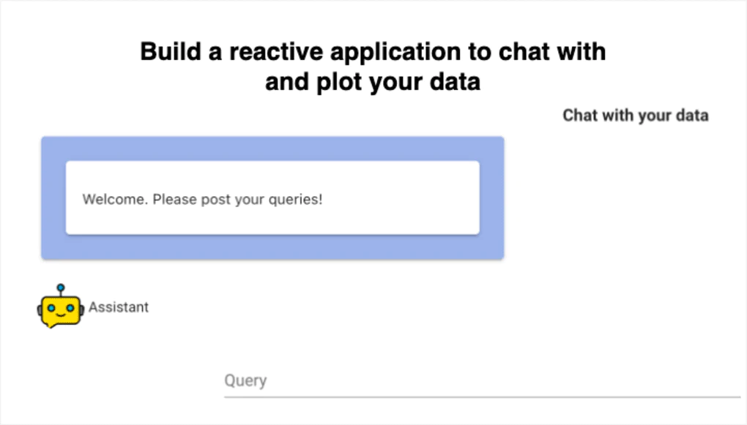Click the robot's left blue eye
This screenshot has width=747, height=425.
tap(51, 308)
